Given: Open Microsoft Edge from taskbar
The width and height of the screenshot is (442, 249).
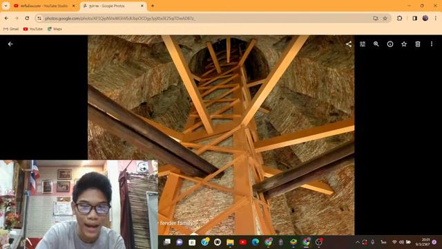Looking at the screenshot, I should (x=256, y=242).
